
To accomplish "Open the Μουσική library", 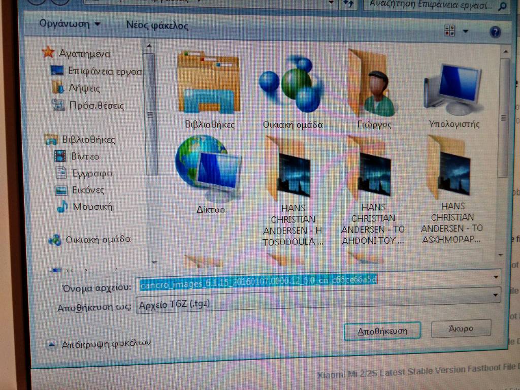I will pyautogui.click(x=84, y=207).
